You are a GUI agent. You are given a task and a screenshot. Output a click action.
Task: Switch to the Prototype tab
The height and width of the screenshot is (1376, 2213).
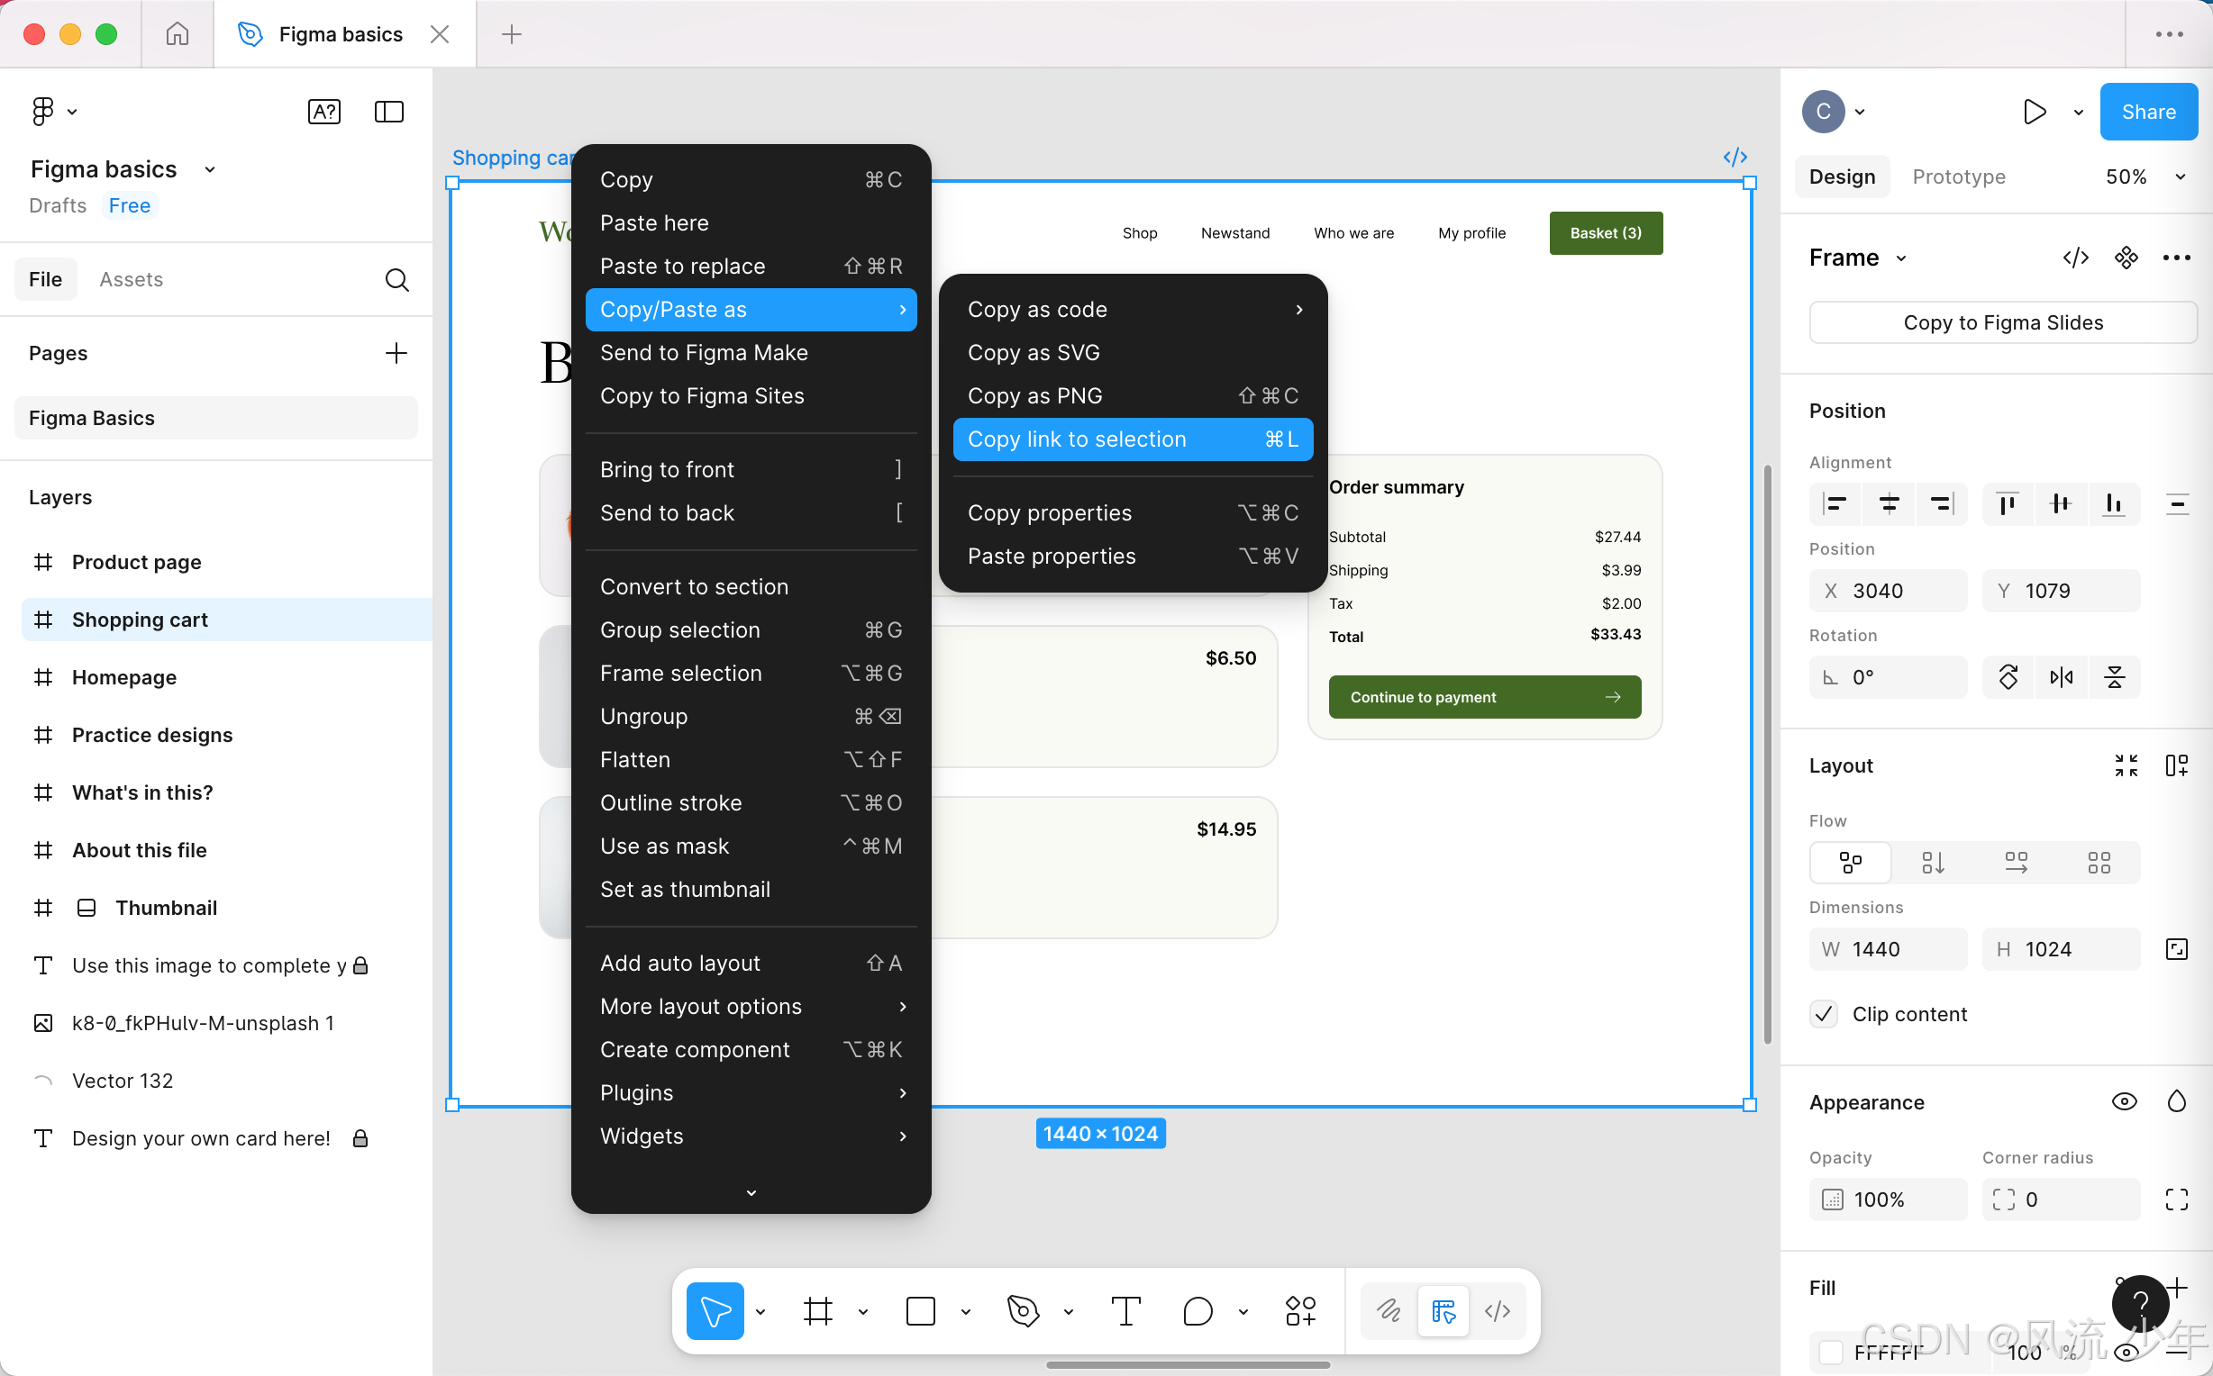[1959, 177]
